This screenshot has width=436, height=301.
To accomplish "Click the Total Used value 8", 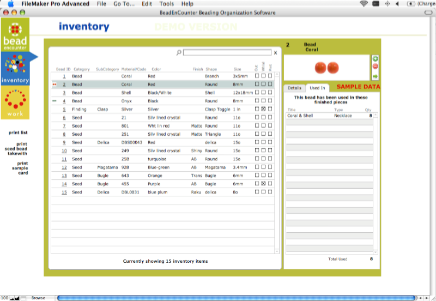I will tap(371, 258).
